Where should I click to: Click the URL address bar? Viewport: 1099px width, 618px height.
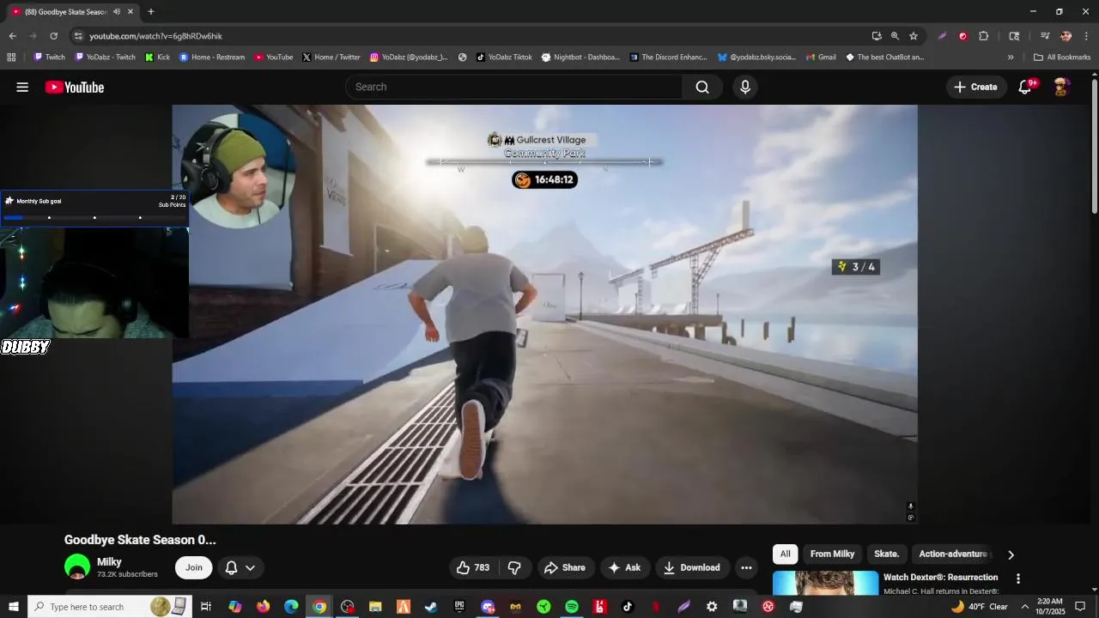(x=472, y=36)
